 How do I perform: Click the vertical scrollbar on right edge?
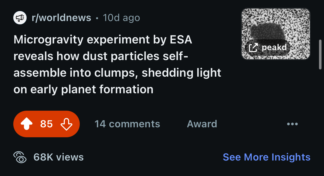pyautogui.click(x=320, y=55)
